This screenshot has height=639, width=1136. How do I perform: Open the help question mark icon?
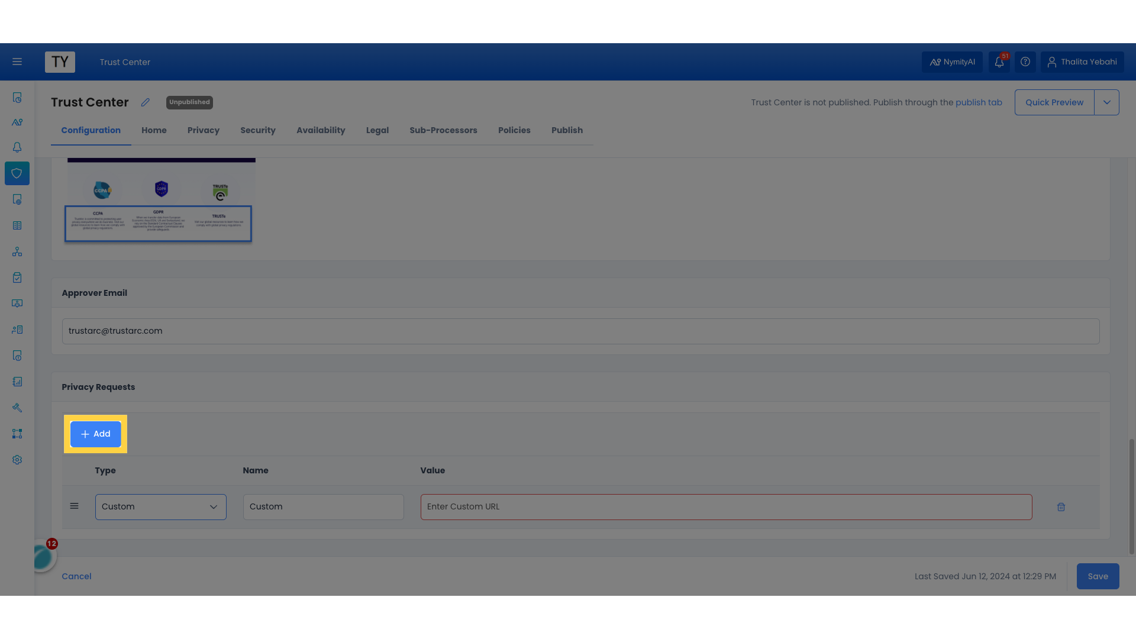click(1025, 62)
